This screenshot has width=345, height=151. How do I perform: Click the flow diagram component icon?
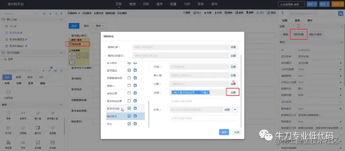72,56
